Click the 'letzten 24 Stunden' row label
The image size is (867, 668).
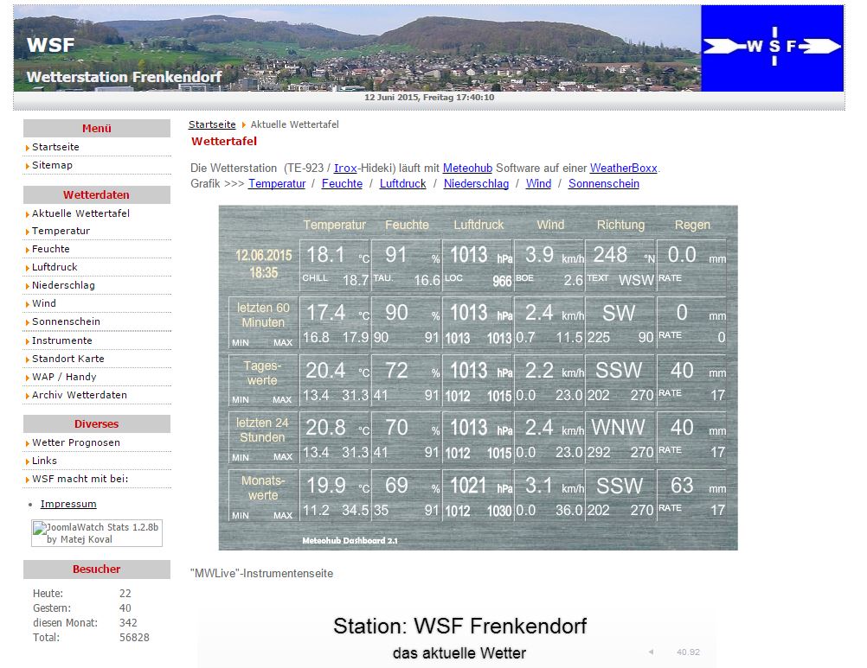pyautogui.click(x=262, y=430)
